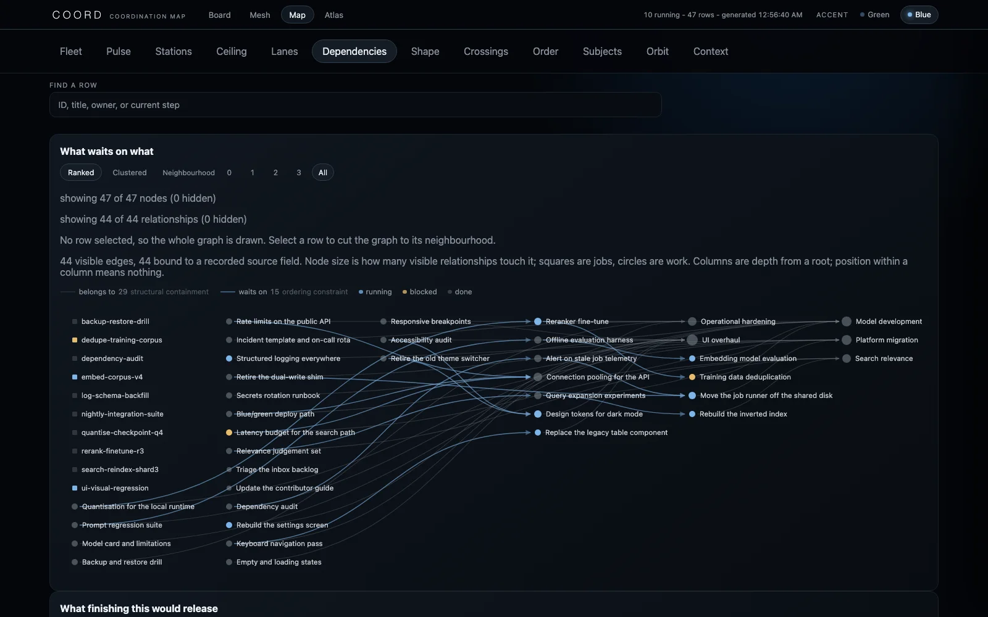
Task: Select the "Query expansion experiments" label
Action: click(x=595, y=395)
